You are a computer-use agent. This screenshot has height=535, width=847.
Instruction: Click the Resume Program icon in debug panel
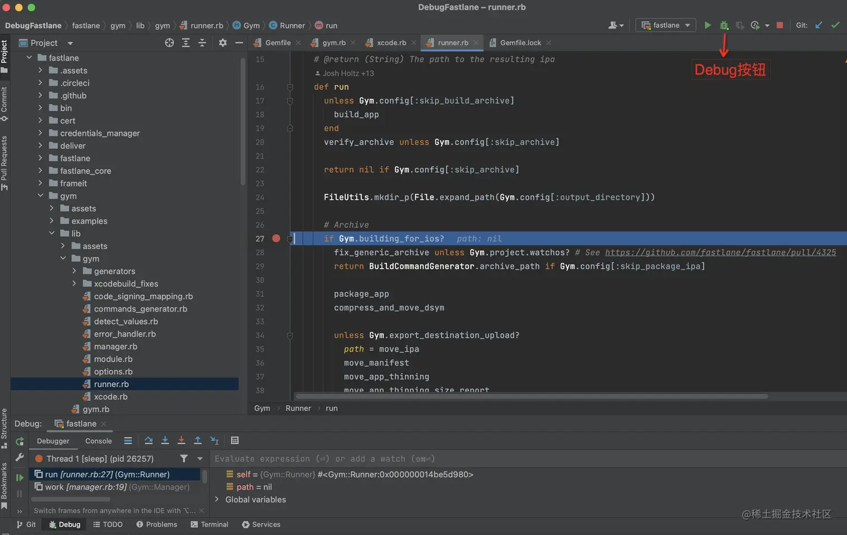pos(19,476)
